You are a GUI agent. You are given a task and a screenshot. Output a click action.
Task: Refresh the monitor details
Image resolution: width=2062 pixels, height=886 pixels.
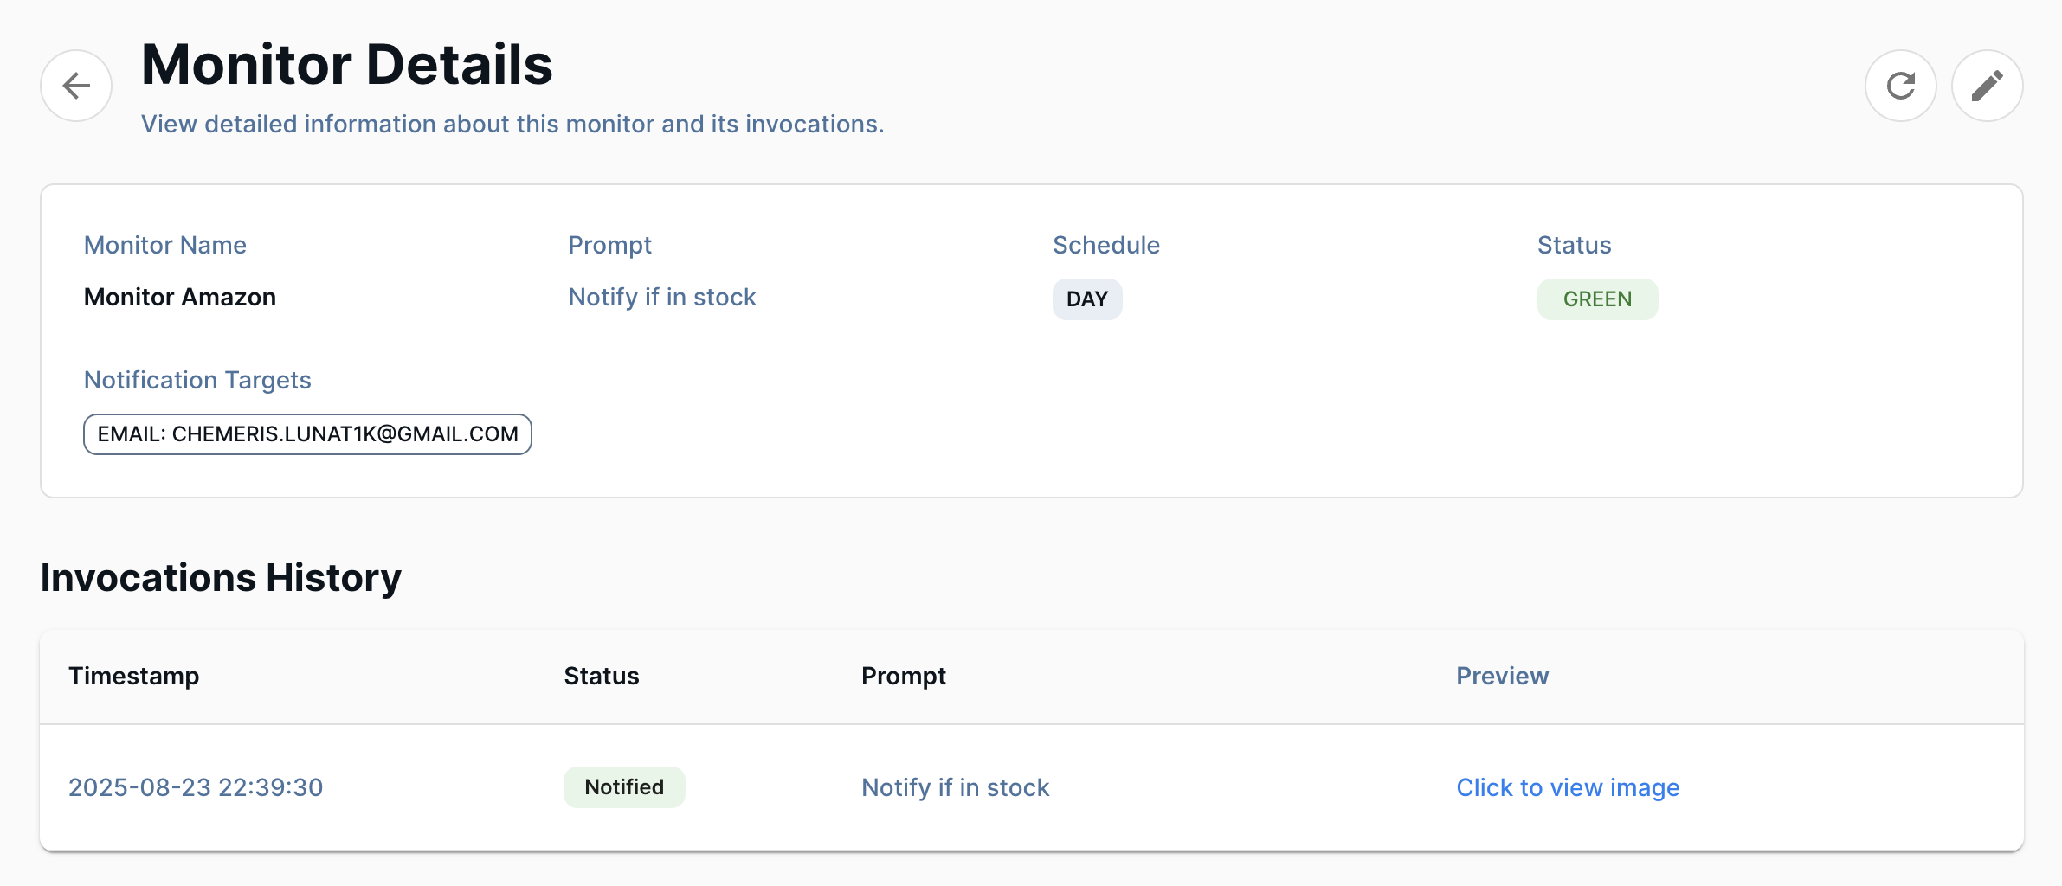pyautogui.click(x=1901, y=85)
